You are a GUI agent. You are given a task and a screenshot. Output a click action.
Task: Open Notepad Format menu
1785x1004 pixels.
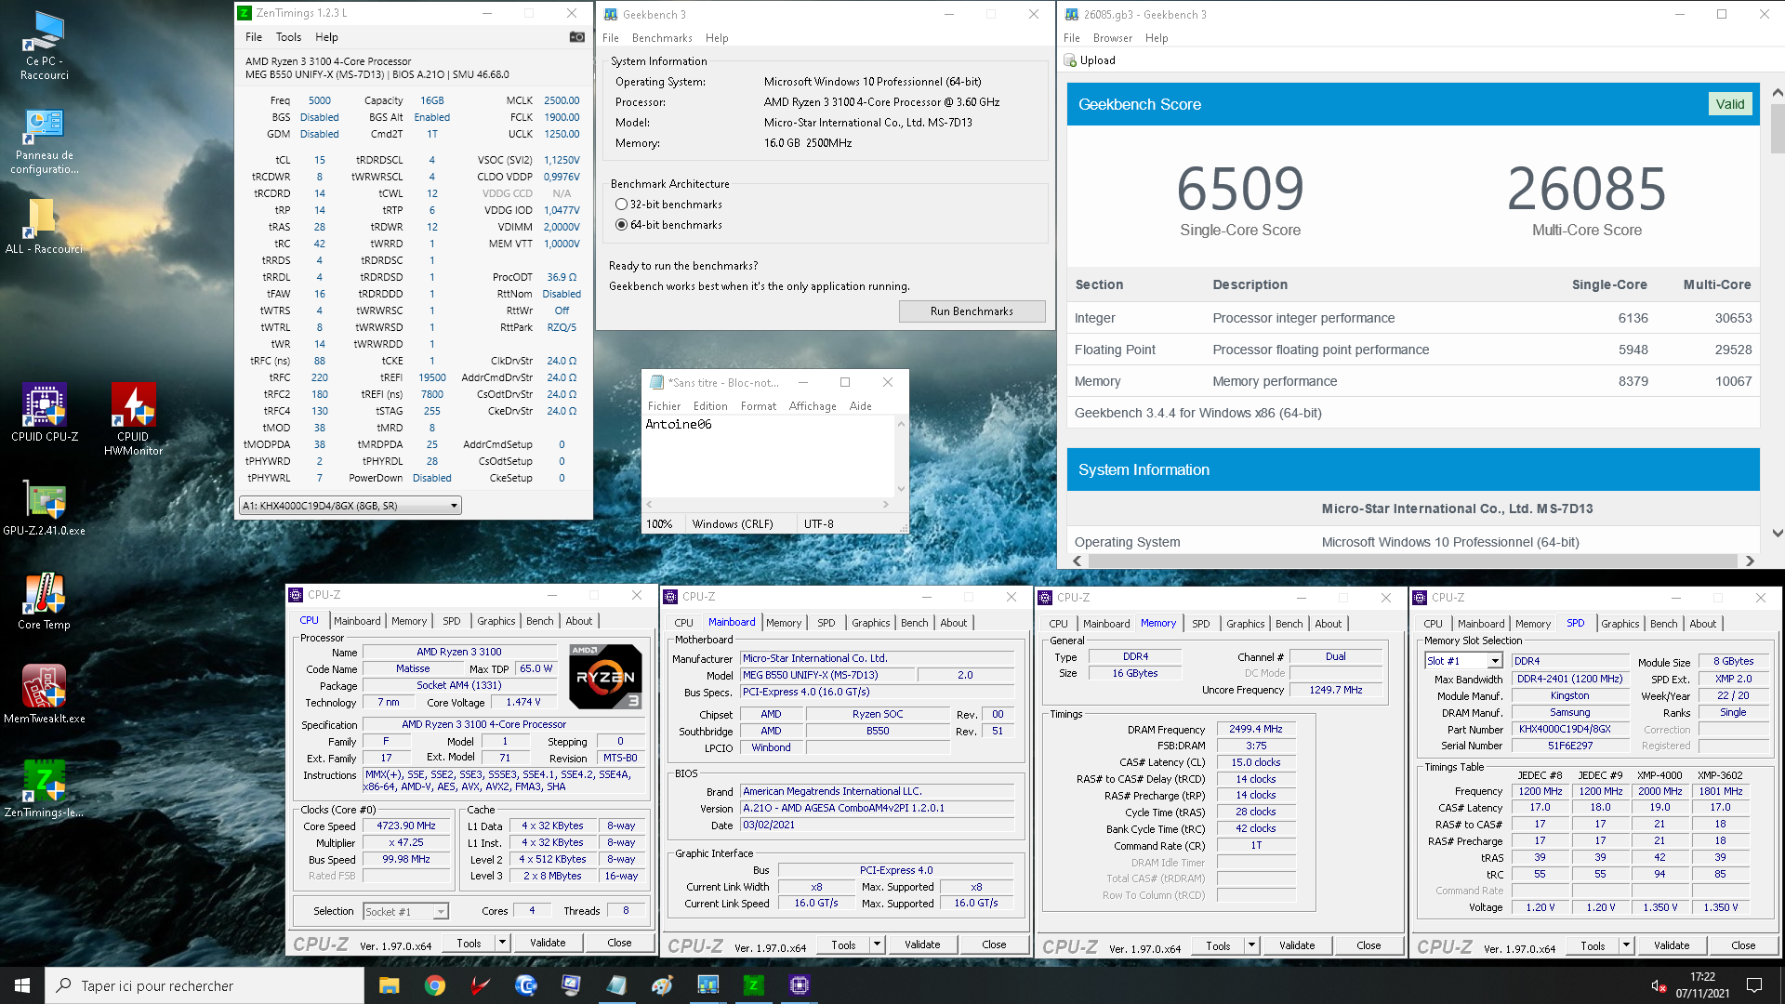[758, 406]
